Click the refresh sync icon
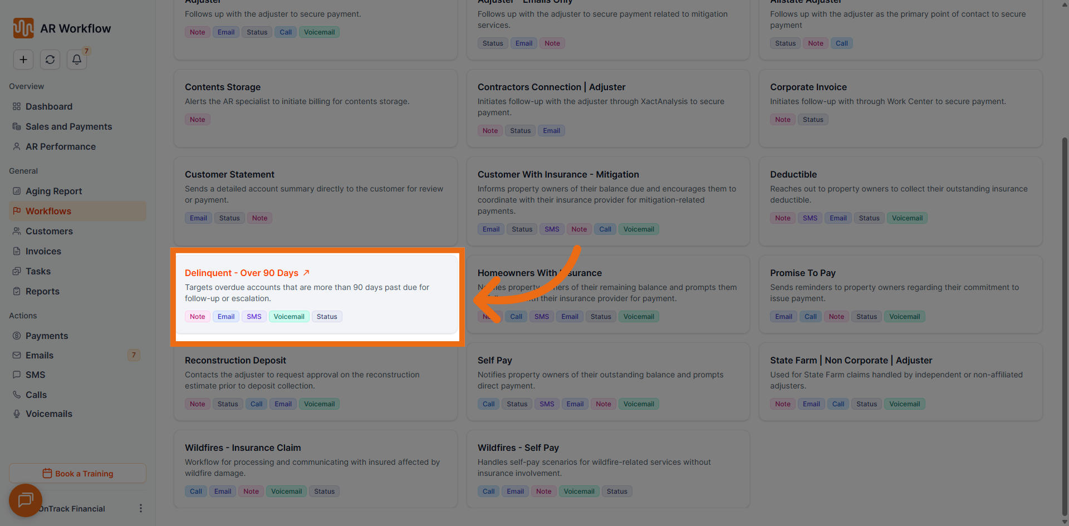Screen dimensions: 1069x526 [x=50, y=60]
